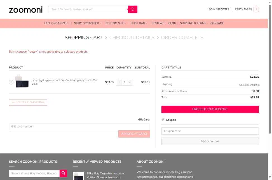
Task: Increase quantity with the plus button
Action: tap(130, 82)
